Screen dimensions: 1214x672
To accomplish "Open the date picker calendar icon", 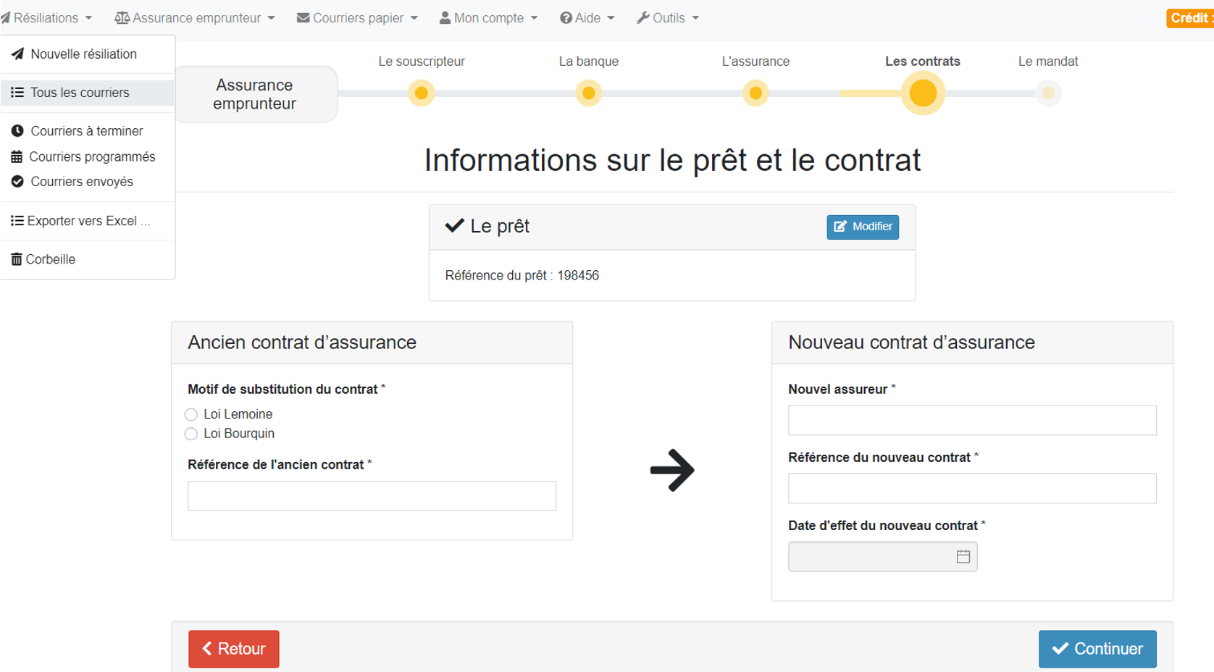I will point(963,557).
